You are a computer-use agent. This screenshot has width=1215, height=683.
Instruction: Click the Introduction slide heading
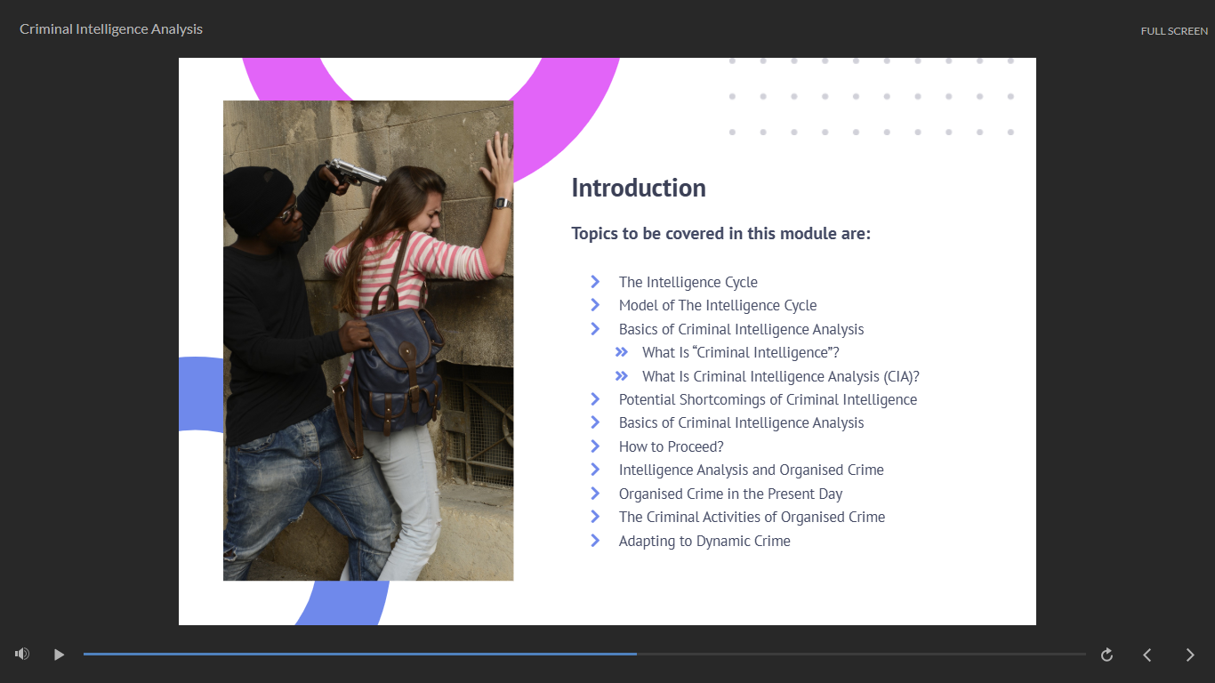coord(639,188)
